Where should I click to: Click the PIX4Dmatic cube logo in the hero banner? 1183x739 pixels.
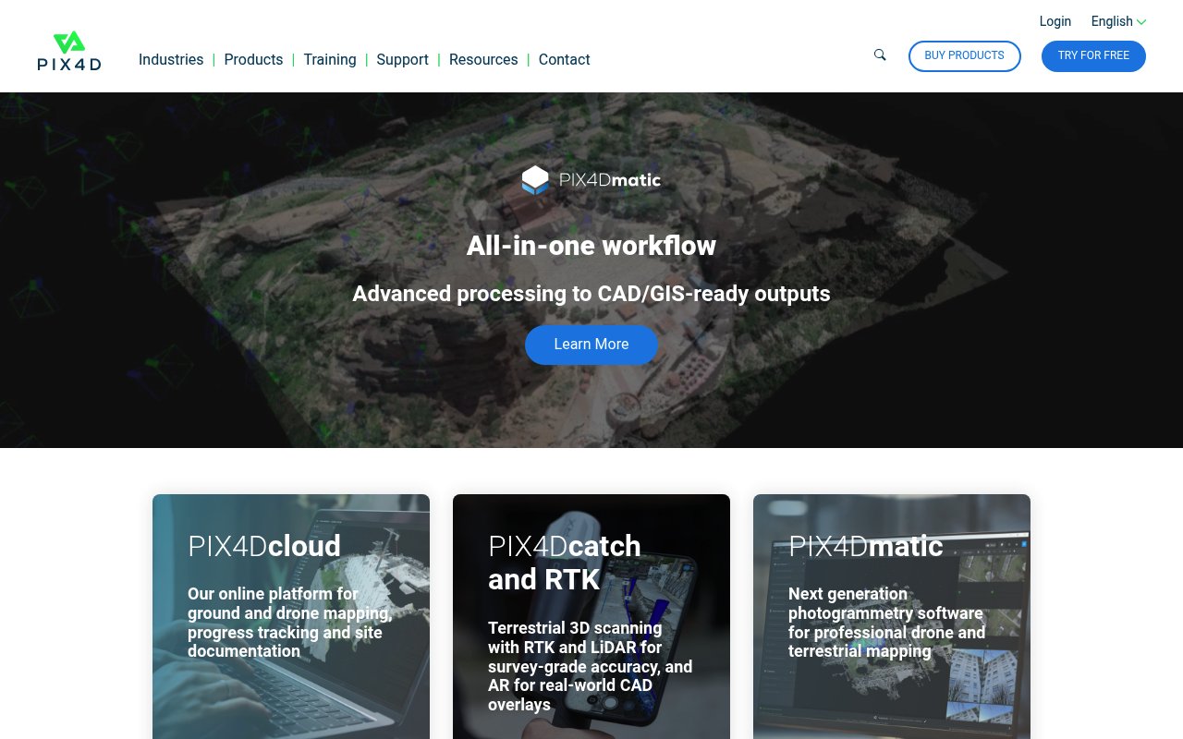coord(591,180)
